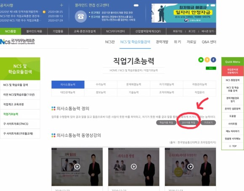The width and height of the screenshot is (244, 191).
Task: Open Q&A 센터 navigation item
Action: pos(209,42)
